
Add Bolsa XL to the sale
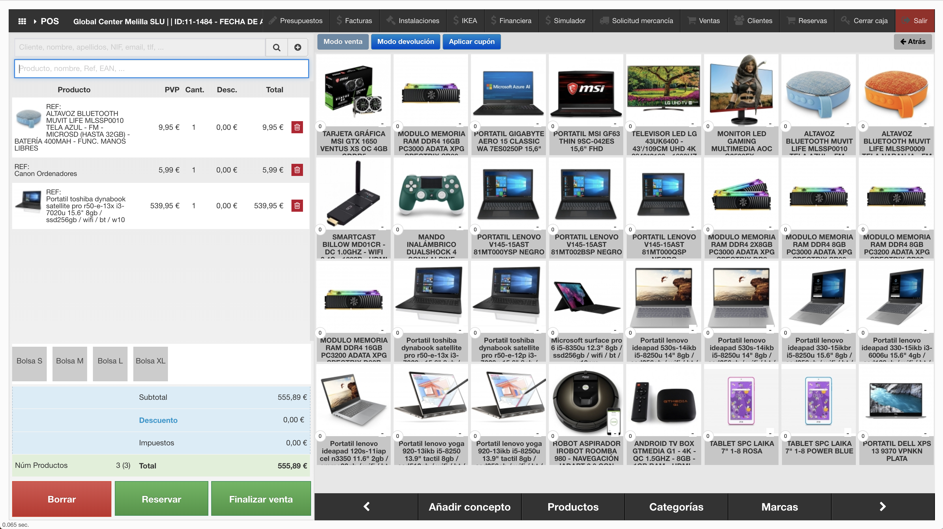tap(150, 364)
